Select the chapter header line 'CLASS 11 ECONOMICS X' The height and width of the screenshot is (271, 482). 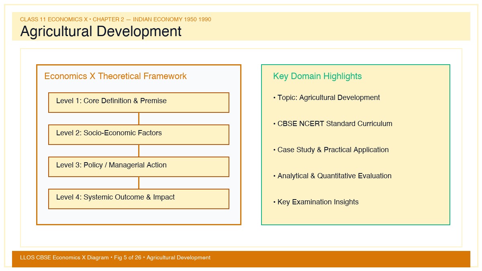coord(116,19)
